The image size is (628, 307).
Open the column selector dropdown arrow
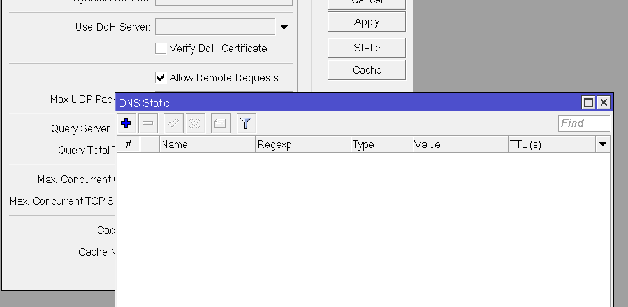point(602,144)
